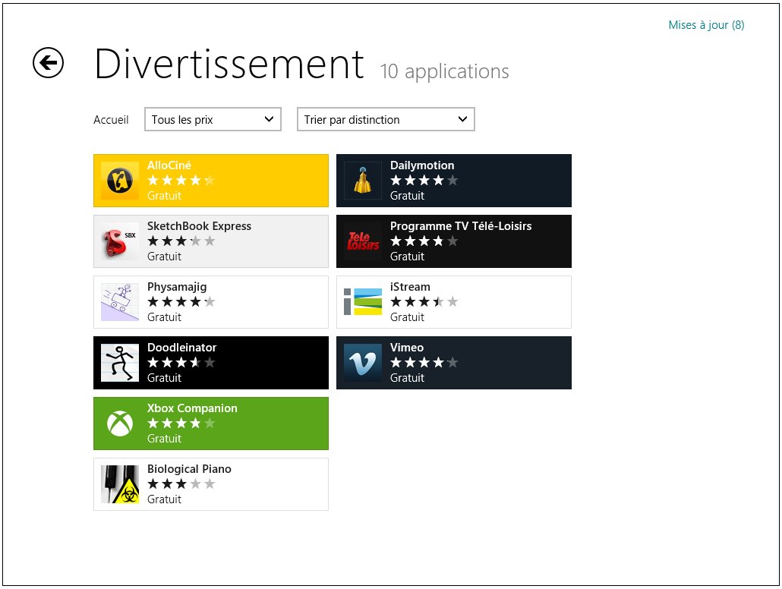Click the SketchBook Express app icon
Viewport: 782px width, 589px height.
point(120,241)
